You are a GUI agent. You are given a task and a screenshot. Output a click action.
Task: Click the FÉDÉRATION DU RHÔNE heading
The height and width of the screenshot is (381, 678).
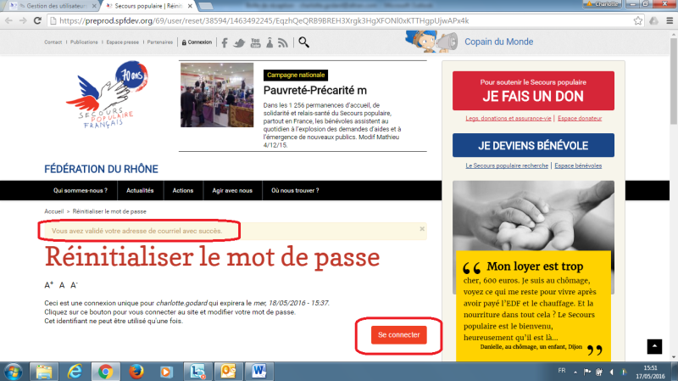(x=101, y=169)
